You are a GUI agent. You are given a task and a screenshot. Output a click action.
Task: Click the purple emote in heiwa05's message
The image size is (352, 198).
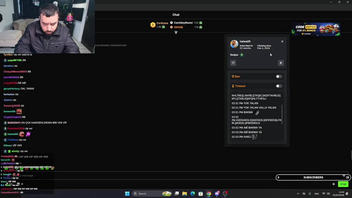point(28,134)
